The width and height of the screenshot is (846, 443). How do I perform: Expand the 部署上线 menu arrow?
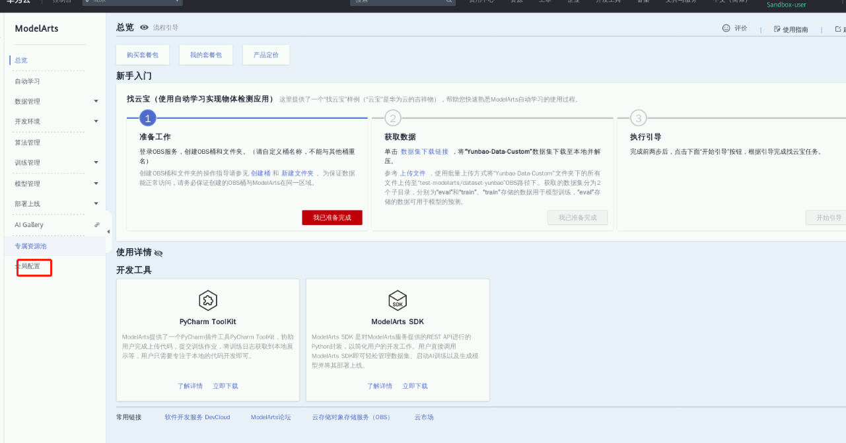point(96,203)
